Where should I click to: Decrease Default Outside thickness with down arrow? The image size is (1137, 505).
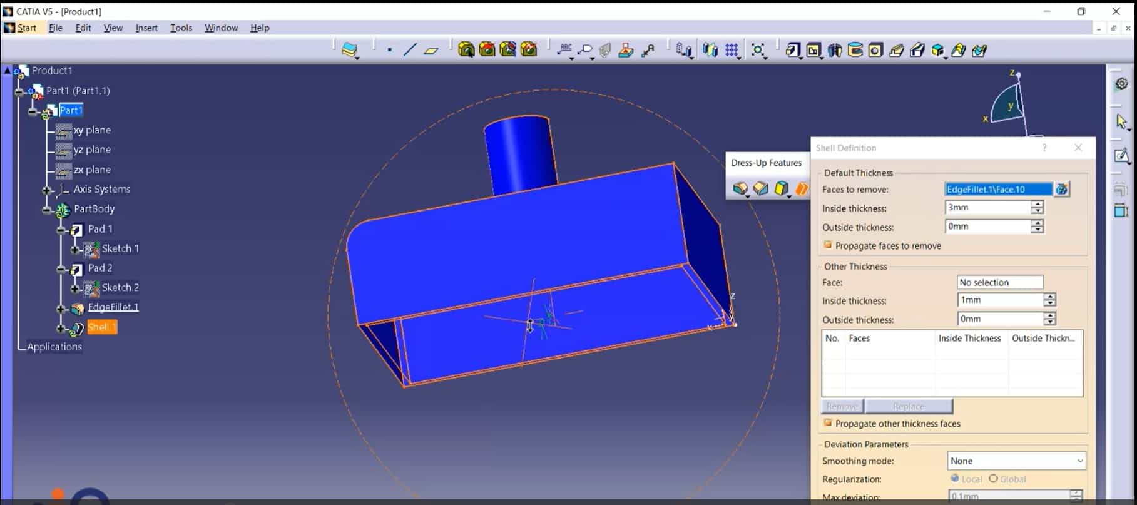click(1038, 230)
